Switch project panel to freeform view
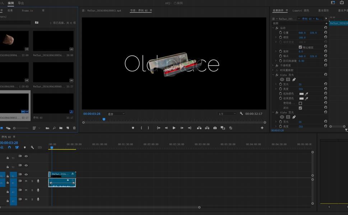 click(x=8, y=128)
